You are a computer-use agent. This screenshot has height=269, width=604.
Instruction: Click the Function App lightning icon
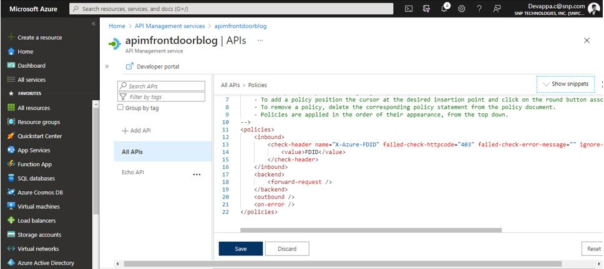click(x=11, y=164)
